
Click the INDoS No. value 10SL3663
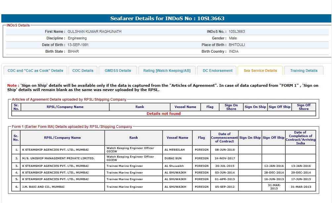pyautogui.click(x=237, y=31)
